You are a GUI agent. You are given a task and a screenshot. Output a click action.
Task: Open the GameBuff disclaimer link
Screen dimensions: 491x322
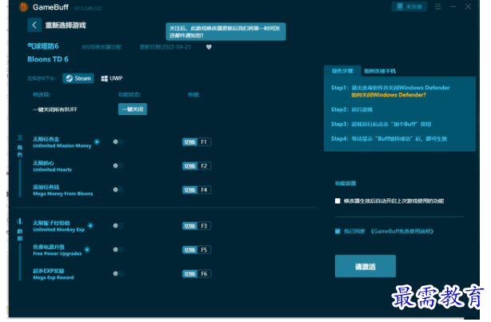(402, 231)
